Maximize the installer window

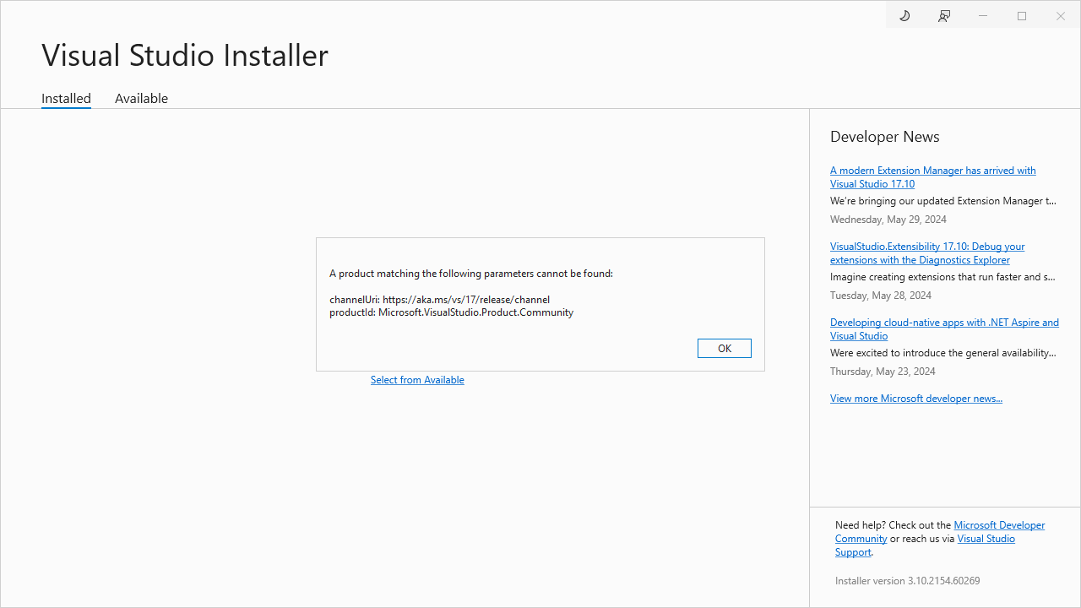[x=1022, y=16]
